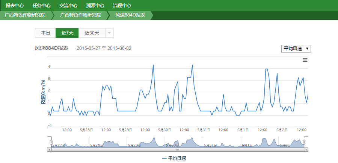
Task: Click the second 广西特色作物研究院 breadcrumb
Action: [x=80, y=15]
